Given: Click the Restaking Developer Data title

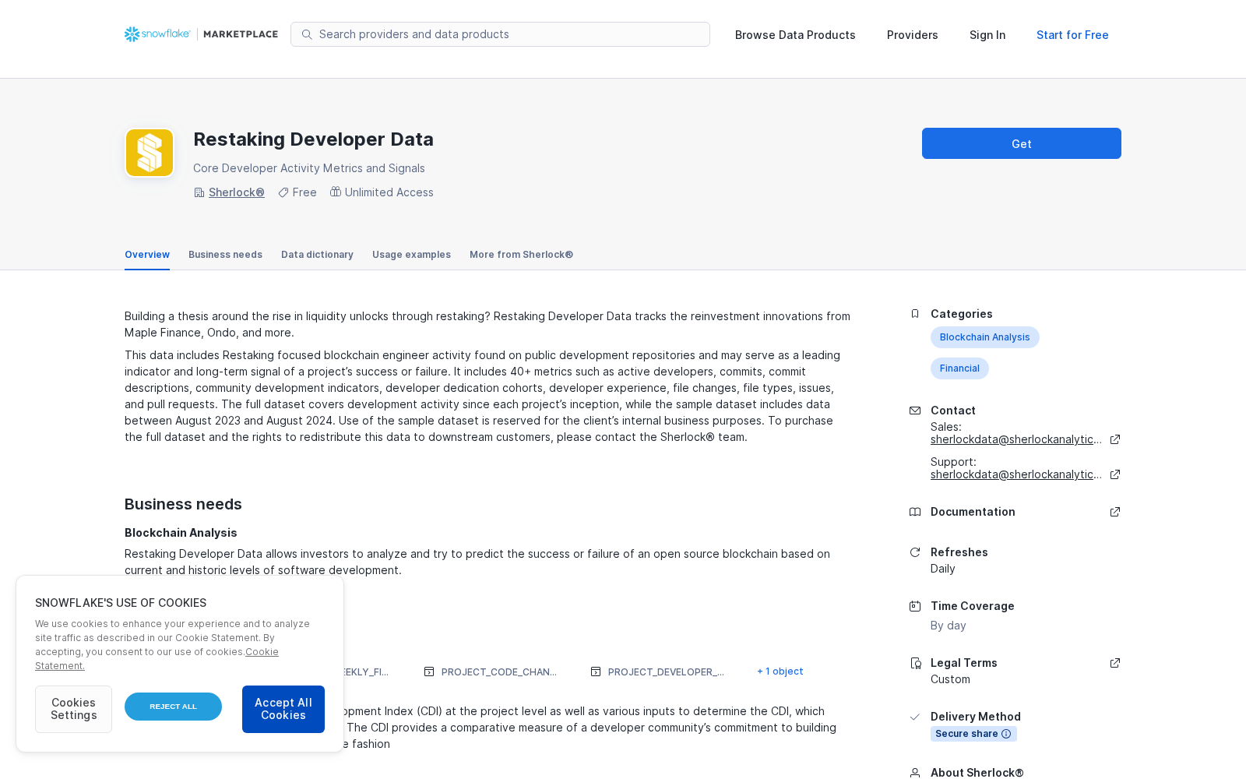Looking at the screenshot, I should [x=313, y=139].
